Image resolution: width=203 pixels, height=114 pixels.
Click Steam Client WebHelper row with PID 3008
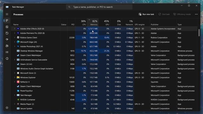click(x=104, y=86)
